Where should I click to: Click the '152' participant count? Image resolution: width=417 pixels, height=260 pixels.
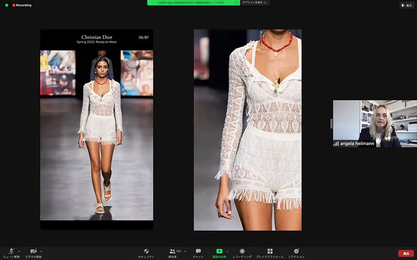point(179,251)
